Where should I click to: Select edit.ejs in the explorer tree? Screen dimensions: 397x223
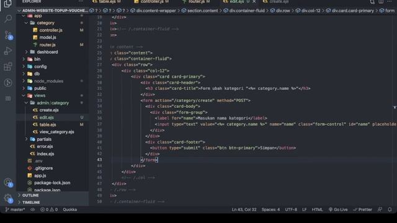(47, 118)
